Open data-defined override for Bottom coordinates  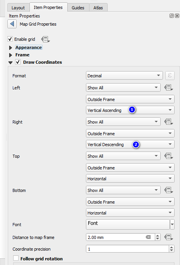(x=168, y=190)
